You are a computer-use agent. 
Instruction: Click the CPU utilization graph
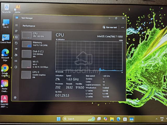pyautogui.click(x=89, y=56)
